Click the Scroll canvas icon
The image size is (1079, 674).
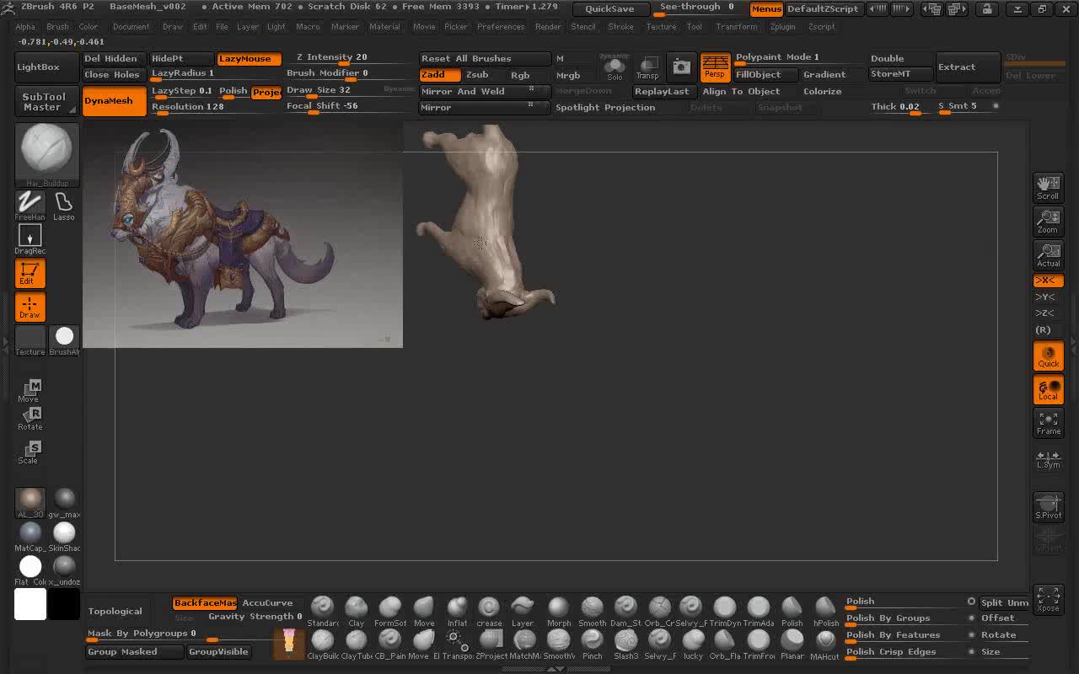1048,187
